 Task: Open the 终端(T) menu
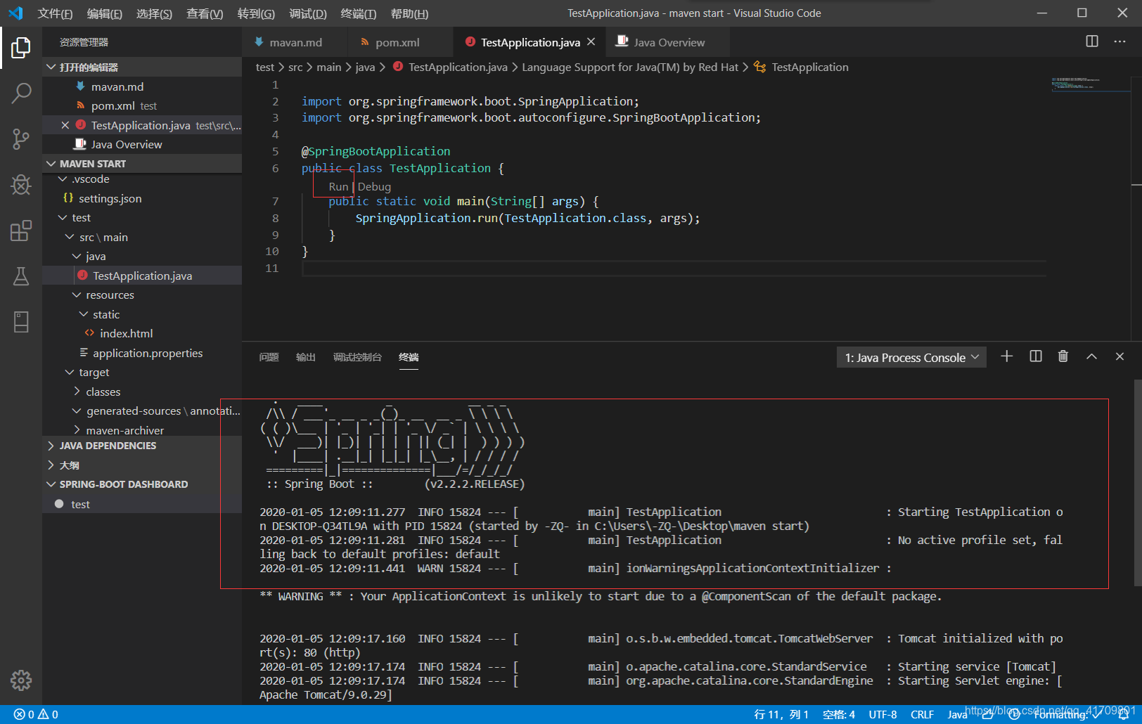pos(359,13)
